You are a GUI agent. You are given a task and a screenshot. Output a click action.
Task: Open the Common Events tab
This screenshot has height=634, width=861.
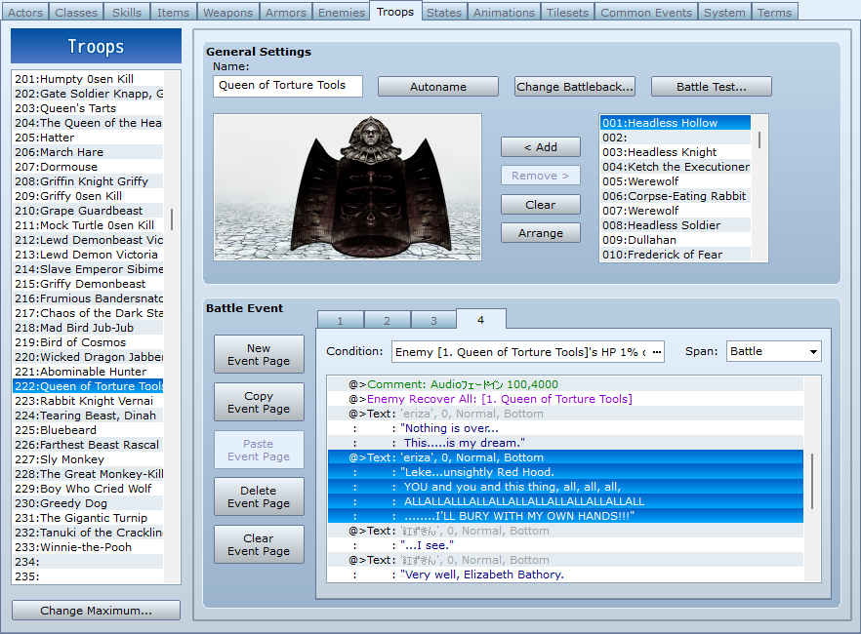(646, 12)
